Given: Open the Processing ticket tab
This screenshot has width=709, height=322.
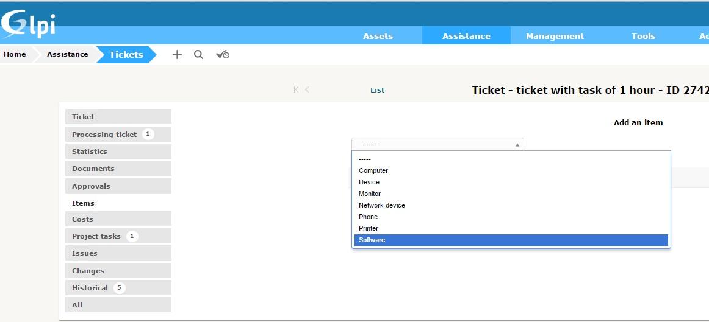Looking at the screenshot, I should [x=118, y=134].
